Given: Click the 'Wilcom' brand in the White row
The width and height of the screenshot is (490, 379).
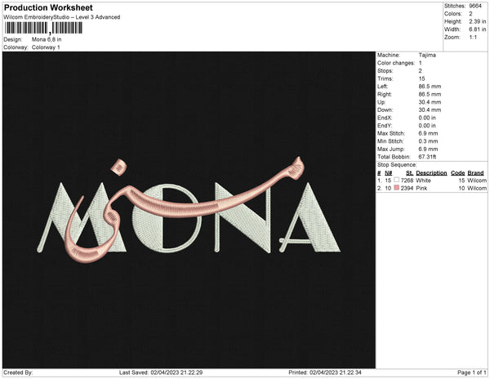Looking at the screenshot, I should point(477,181).
